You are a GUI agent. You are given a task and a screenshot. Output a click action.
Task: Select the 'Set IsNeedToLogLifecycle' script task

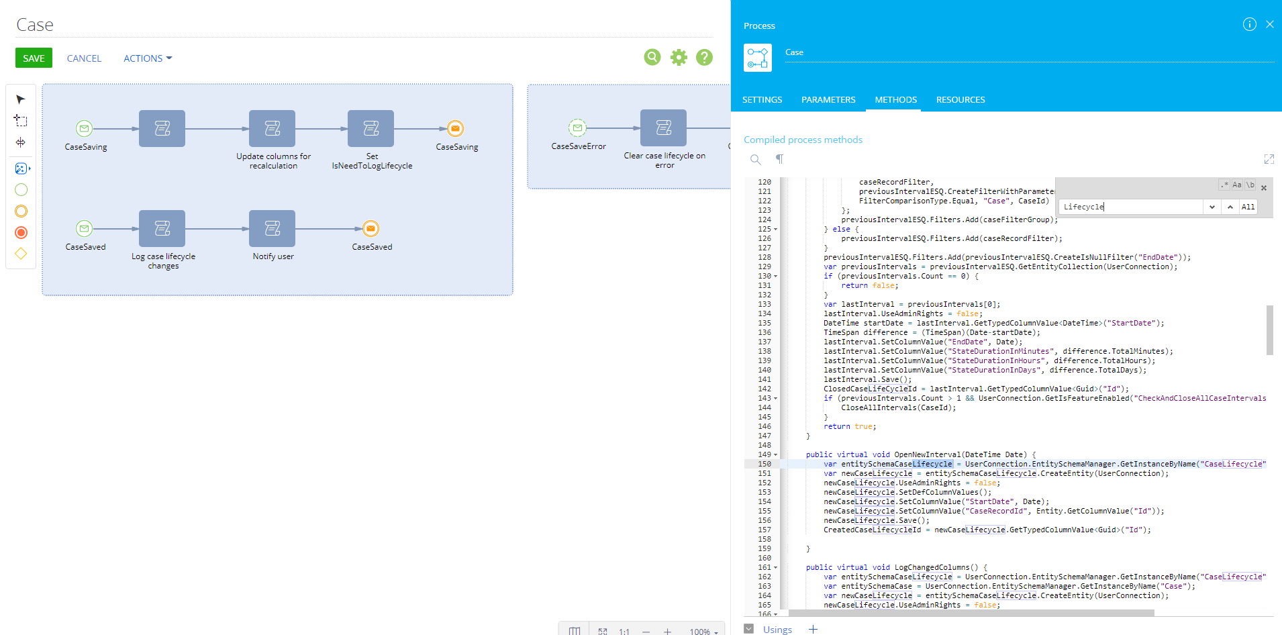point(371,128)
